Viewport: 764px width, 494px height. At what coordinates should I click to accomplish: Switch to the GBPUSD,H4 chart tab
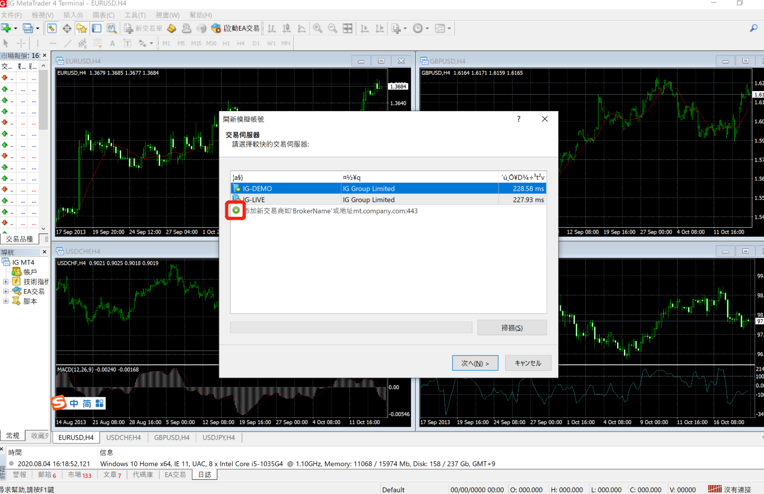coord(171,437)
